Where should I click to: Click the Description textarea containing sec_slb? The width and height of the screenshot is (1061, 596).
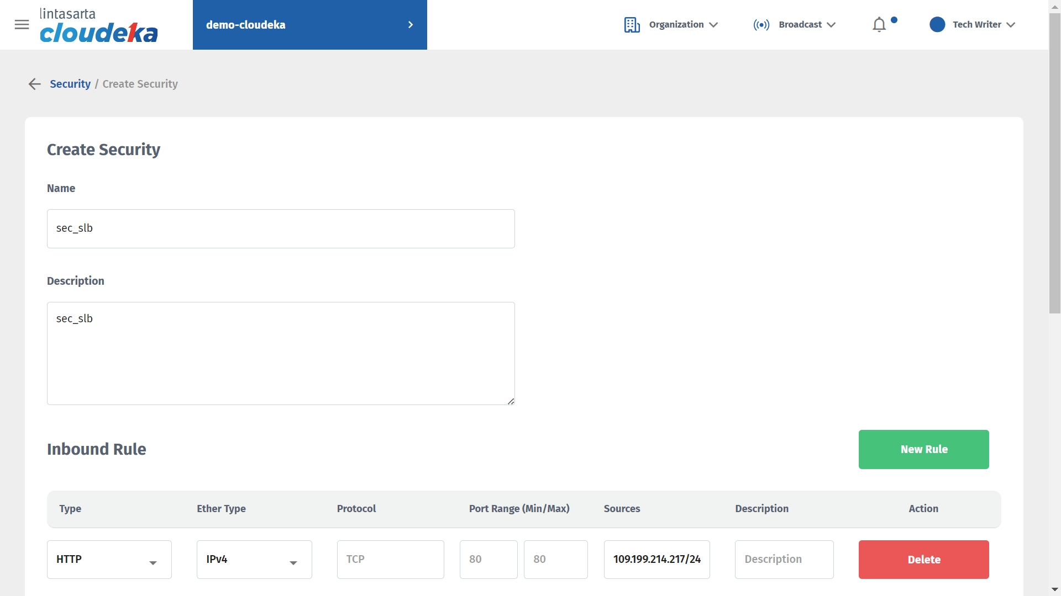pyautogui.click(x=281, y=353)
